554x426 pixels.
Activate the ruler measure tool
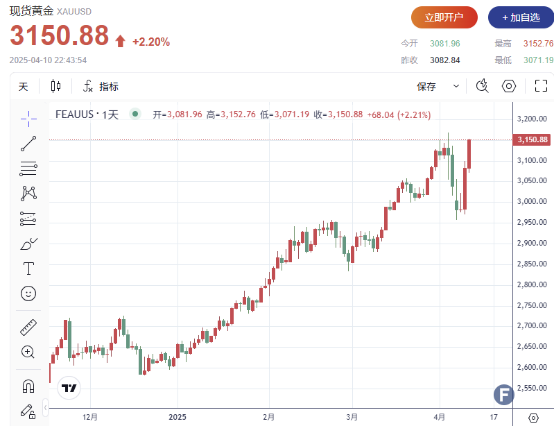pyautogui.click(x=28, y=327)
